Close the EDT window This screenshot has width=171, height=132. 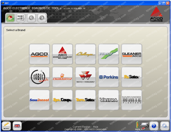pyautogui.click(x=168, y=3)
